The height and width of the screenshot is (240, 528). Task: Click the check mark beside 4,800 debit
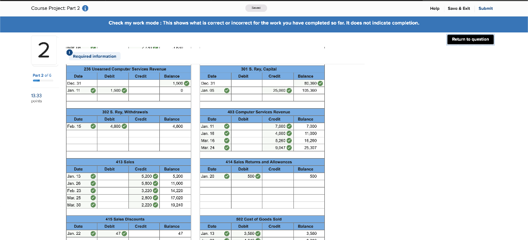(124, 126)
